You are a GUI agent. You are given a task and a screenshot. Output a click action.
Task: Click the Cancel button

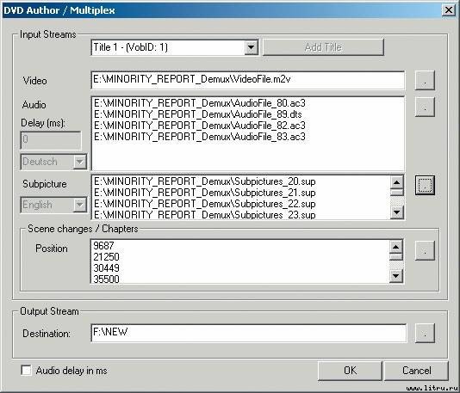click(x=417, y=371)
